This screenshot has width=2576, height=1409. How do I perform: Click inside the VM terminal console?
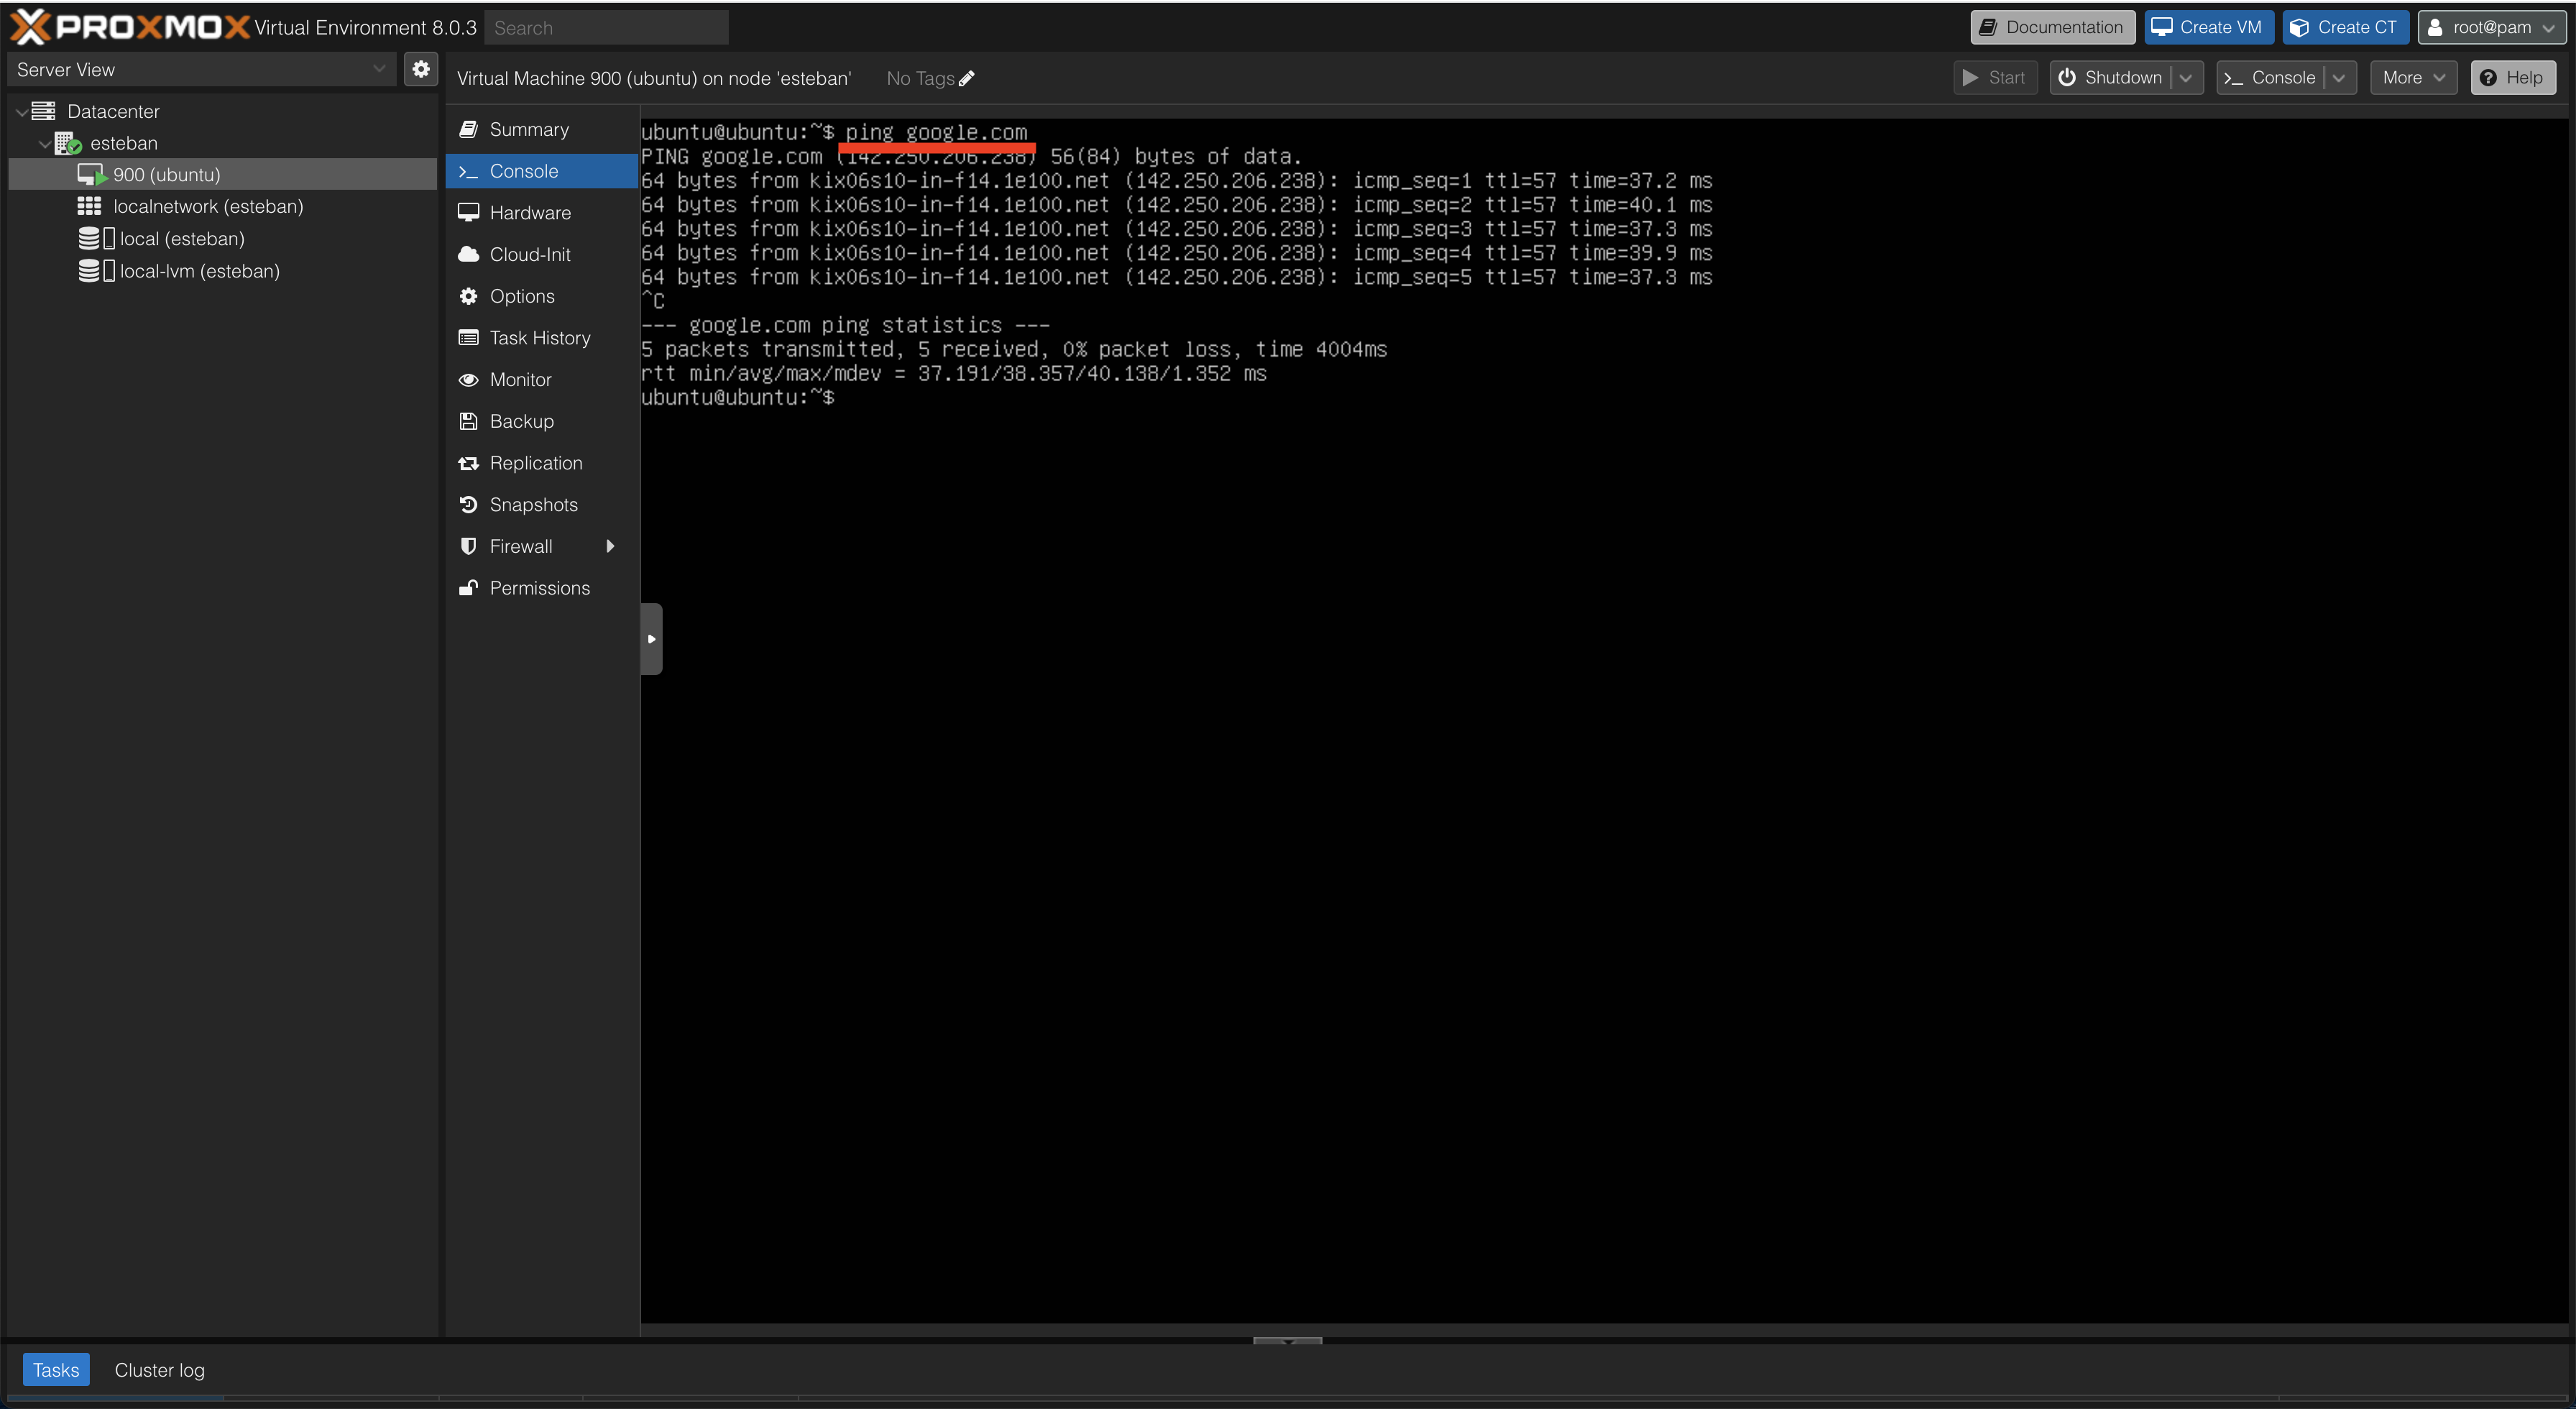[1603, 720]
